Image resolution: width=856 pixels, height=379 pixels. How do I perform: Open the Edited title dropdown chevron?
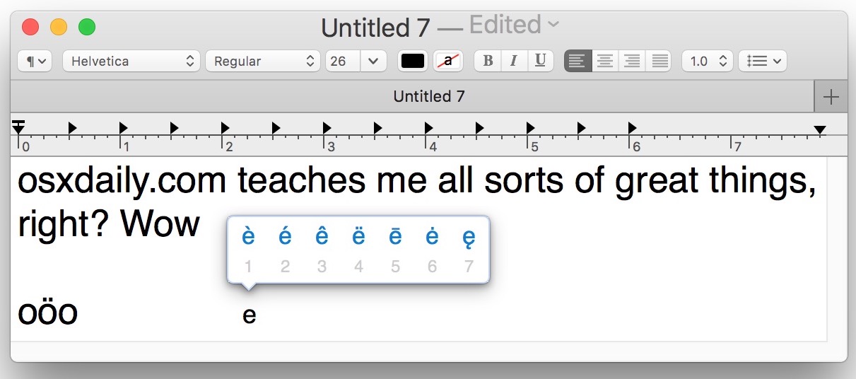[x=553, y=25]
